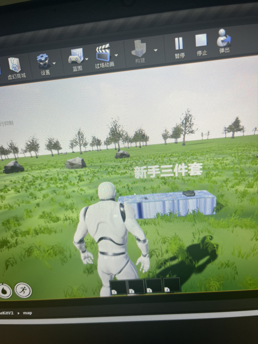Click the running figure HUD icon
The width and height of the screenshot is (258, 344).
pos(23,290)
